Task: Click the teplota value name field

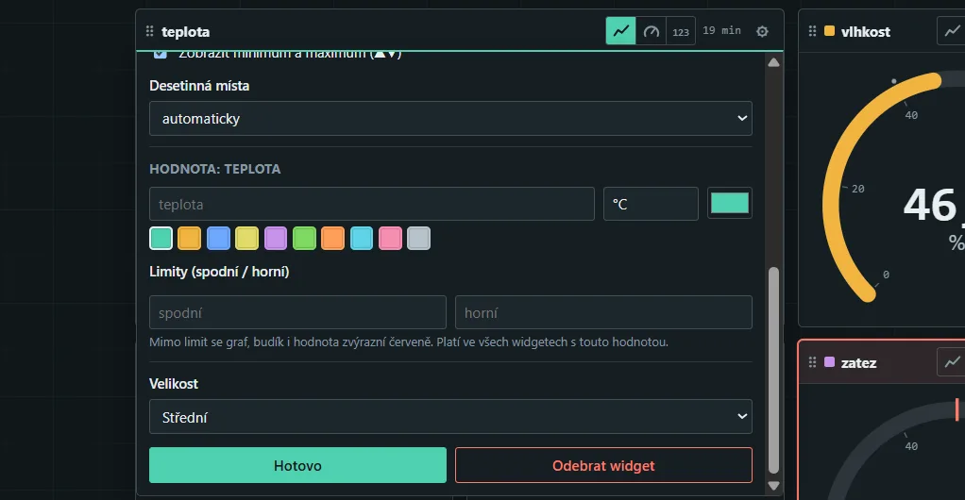Action: tap(372, 204)
